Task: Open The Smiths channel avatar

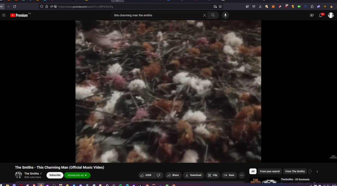Action: tap(18, 175)
